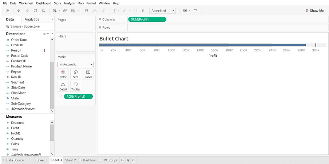Open the File menu
Viewport: 329px width, 164px height.
pyautogui.click(x=5, y=3)
